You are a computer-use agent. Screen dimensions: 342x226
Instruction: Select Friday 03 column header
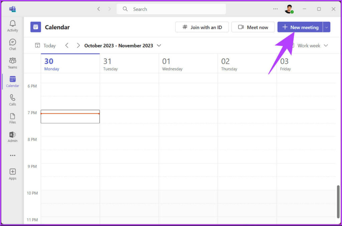pyautogui.click(x=306, y=64)
